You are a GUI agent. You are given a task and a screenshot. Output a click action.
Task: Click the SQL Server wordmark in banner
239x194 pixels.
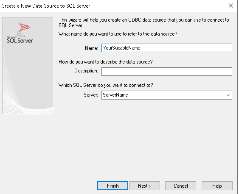pyautogui.click(x=20, y=40)
